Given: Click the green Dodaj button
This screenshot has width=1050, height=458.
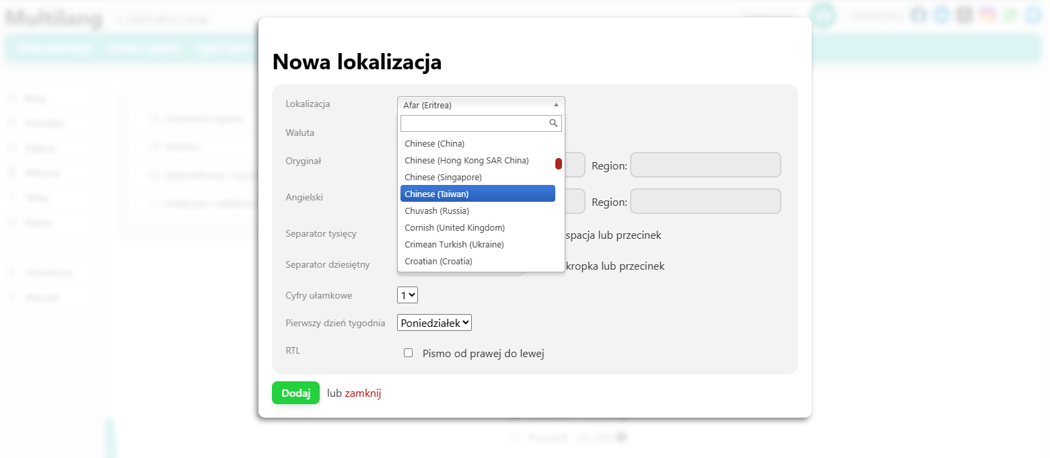Looking at the screenshot, I should [295, 393].
